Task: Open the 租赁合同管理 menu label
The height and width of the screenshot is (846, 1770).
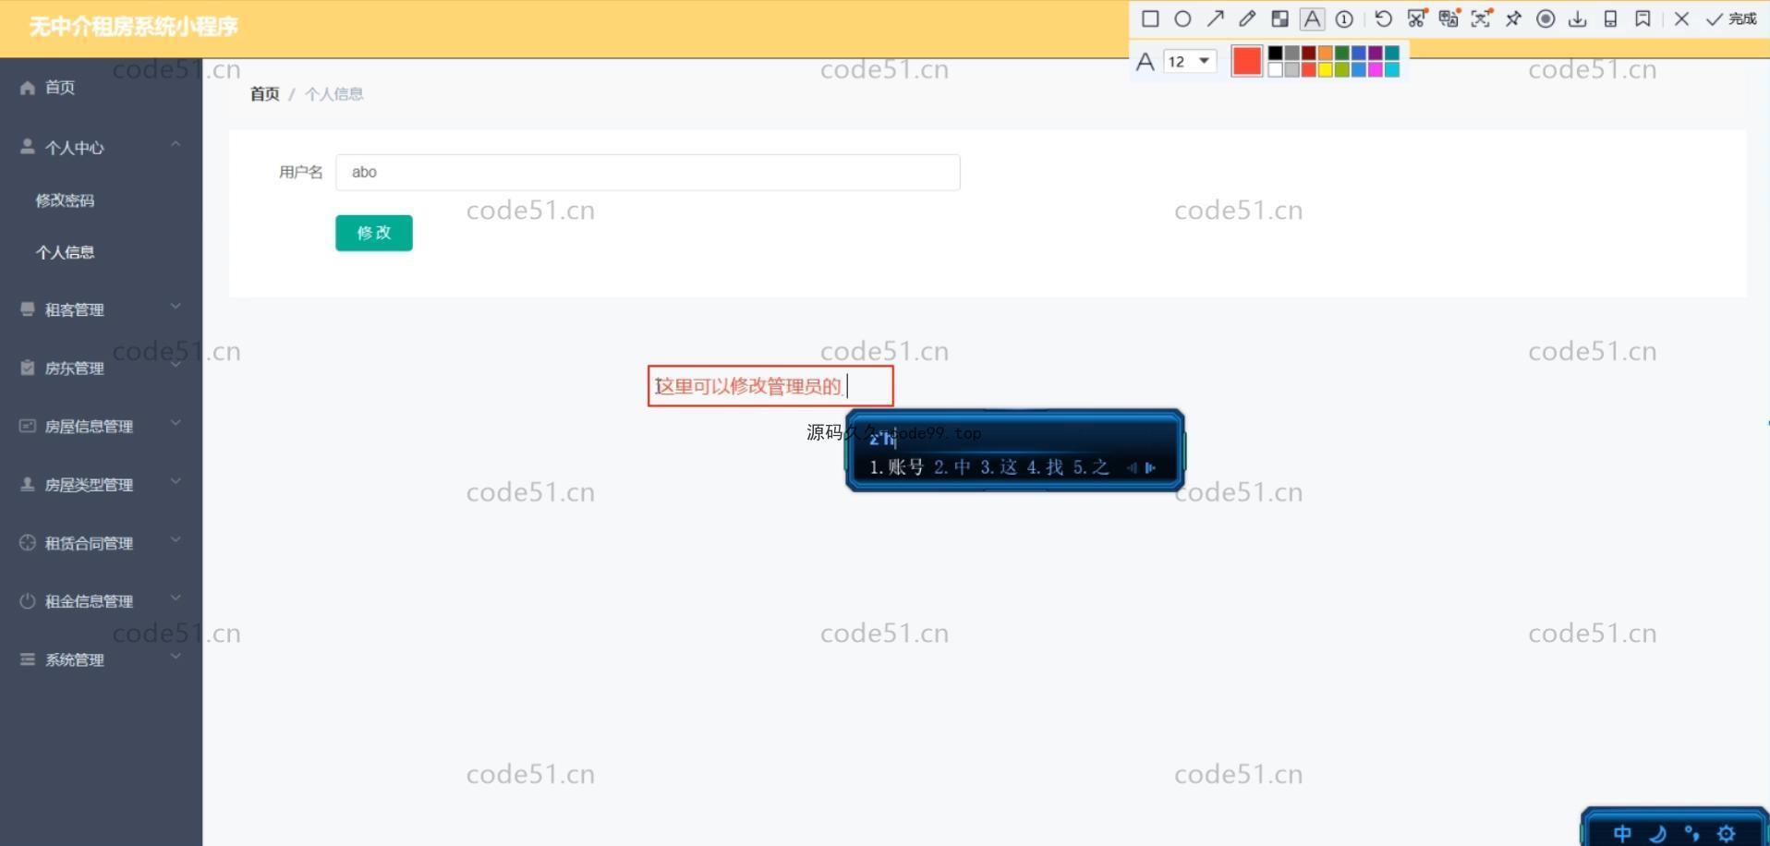Action: (89, 543)
